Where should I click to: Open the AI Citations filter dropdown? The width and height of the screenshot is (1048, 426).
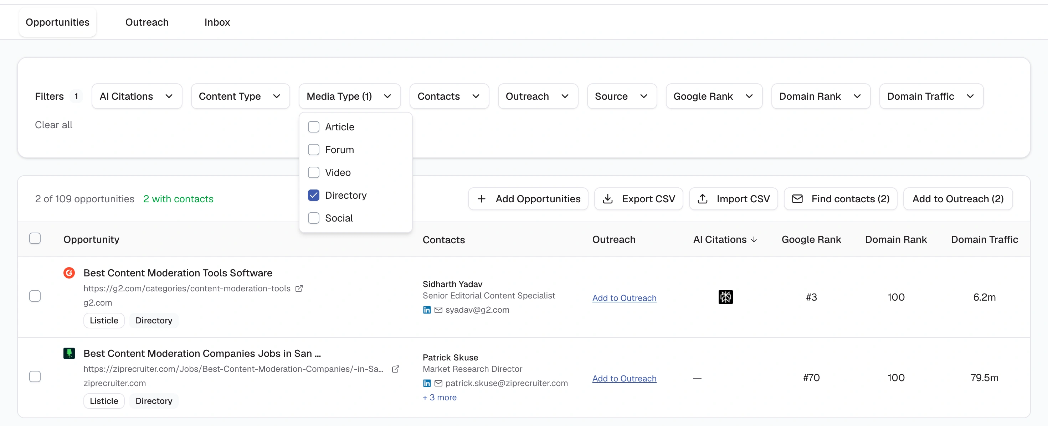click(x=137, y=96)
